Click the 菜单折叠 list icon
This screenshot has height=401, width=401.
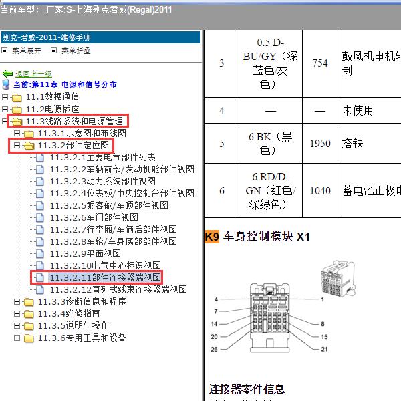[53, 50]
